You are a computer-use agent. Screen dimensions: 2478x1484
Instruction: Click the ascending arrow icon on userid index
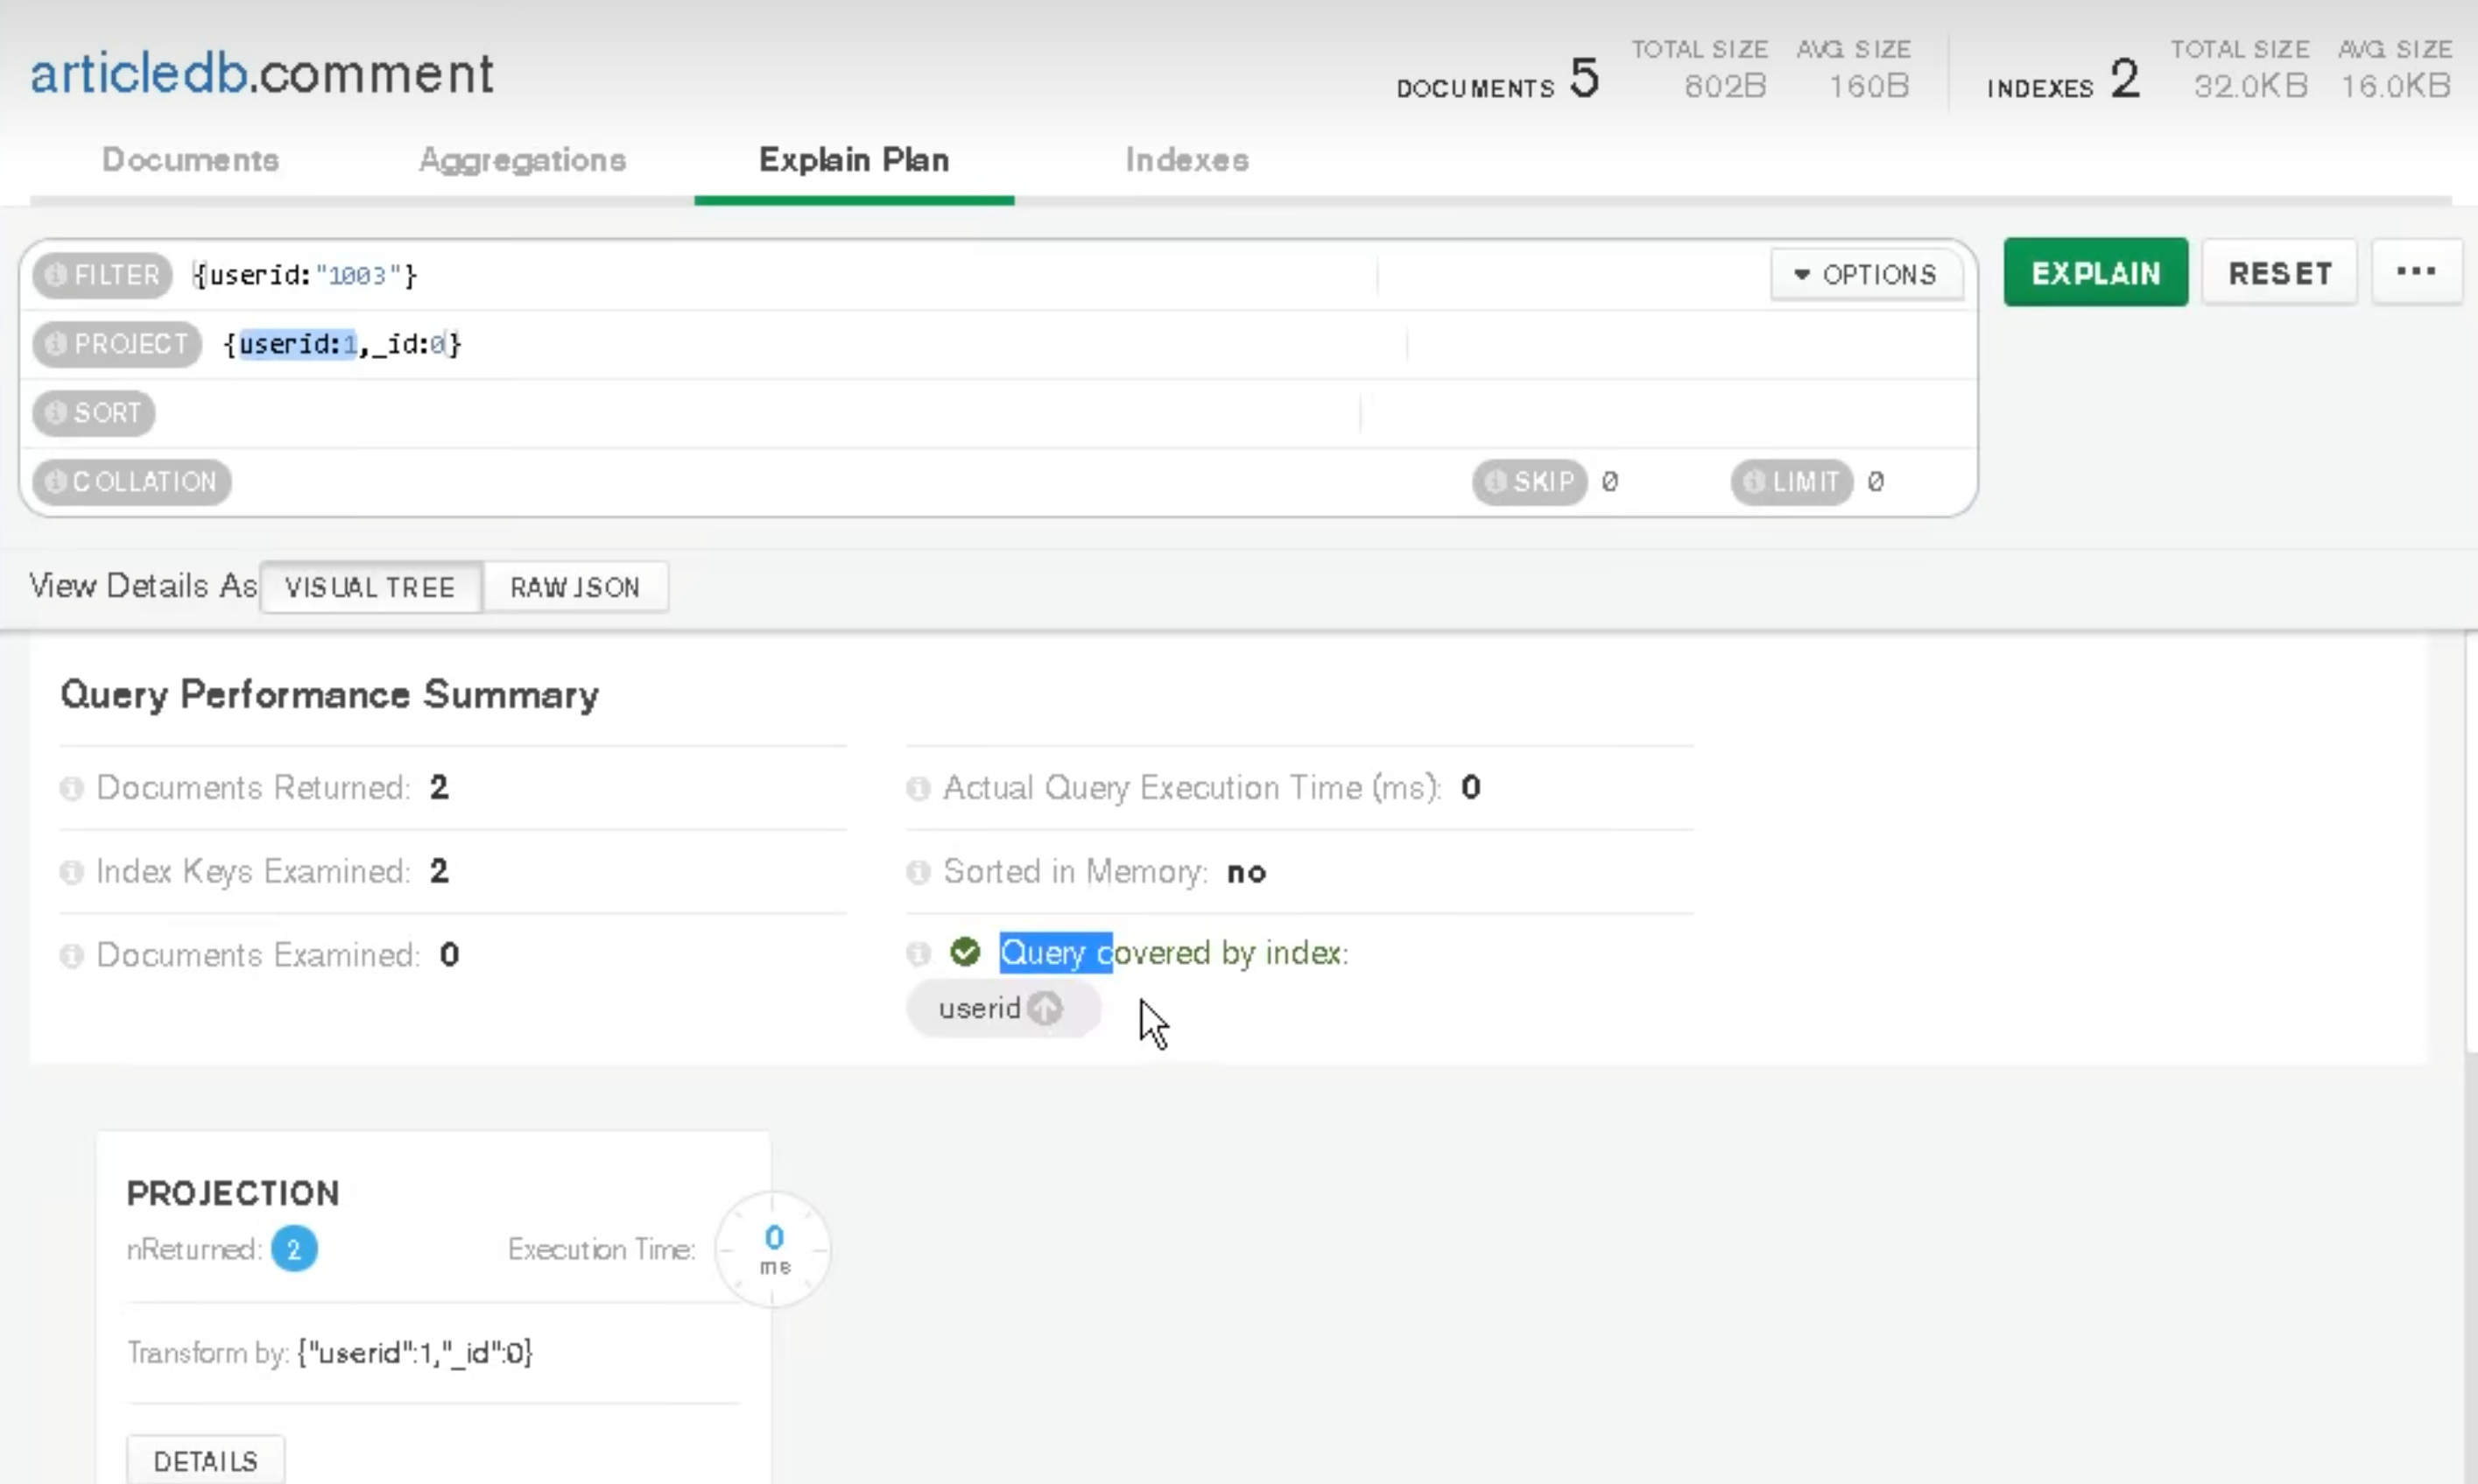[1045, 1008]
